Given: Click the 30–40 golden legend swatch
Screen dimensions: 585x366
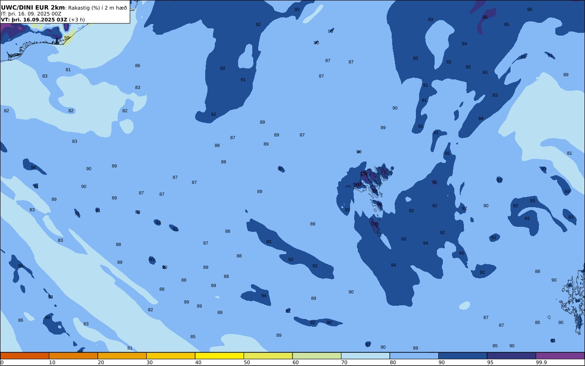Looking at the screenshot, I should (170, 356).
